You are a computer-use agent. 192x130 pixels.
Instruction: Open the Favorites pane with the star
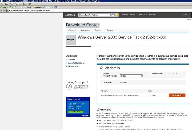(37, 7)
